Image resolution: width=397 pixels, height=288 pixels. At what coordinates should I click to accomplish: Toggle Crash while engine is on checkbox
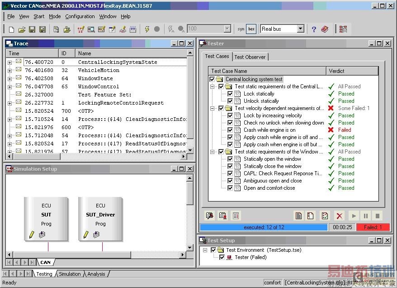point(230,130)
